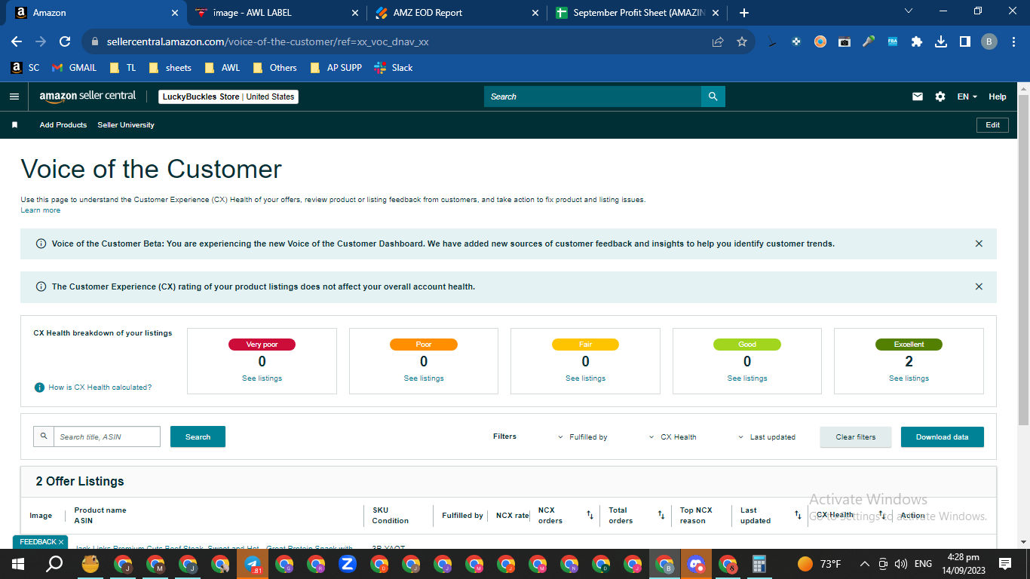Open the Windows notification center
The width and height of the screenshot is (1030, 579).
1004,563
